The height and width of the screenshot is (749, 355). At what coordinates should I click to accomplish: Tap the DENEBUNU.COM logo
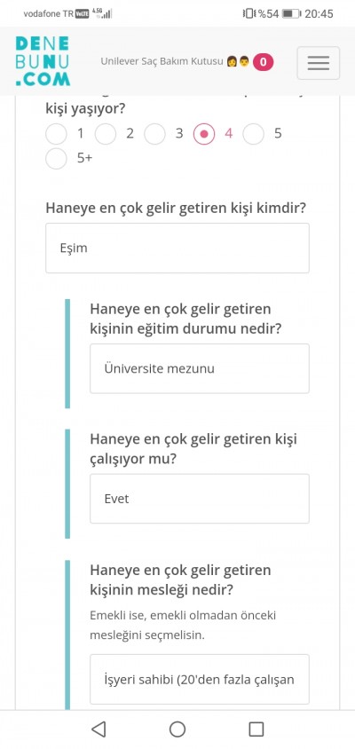tap(43, 61)
